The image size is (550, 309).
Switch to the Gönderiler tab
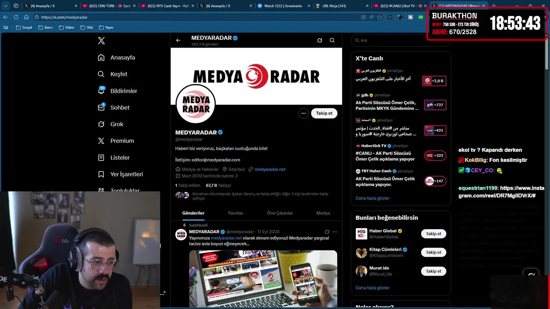click(x=193, y=213)
